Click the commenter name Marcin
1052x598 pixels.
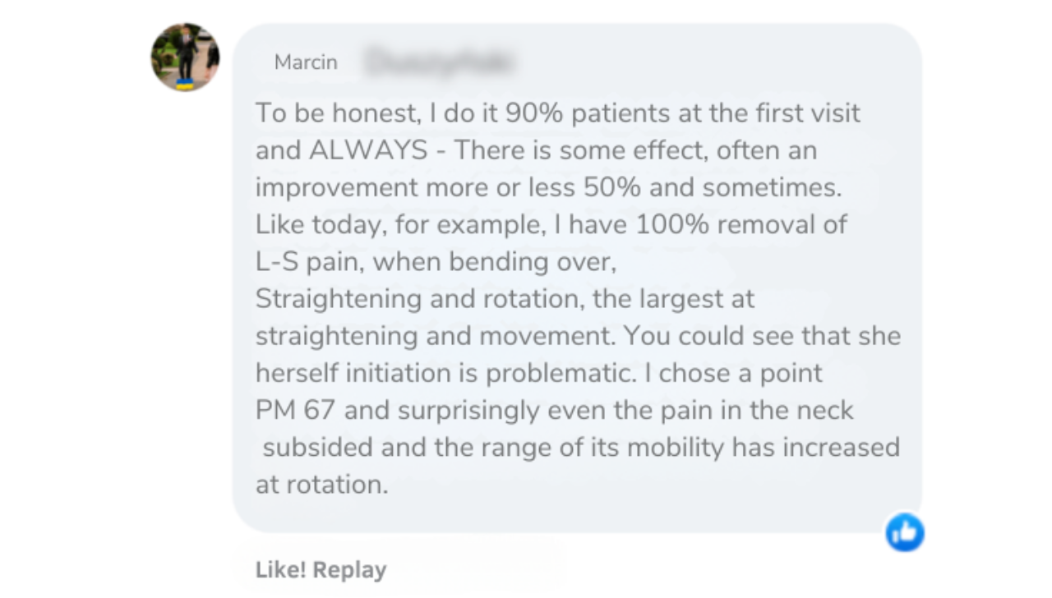(306, 62)
